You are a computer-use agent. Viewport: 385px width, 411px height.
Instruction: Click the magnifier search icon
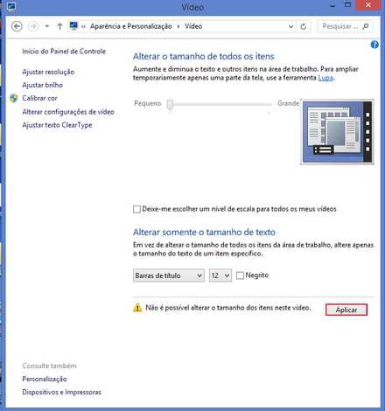pos(365,26)
